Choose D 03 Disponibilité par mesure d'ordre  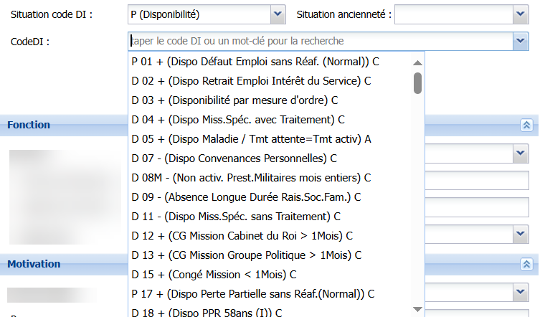[234, 100]
